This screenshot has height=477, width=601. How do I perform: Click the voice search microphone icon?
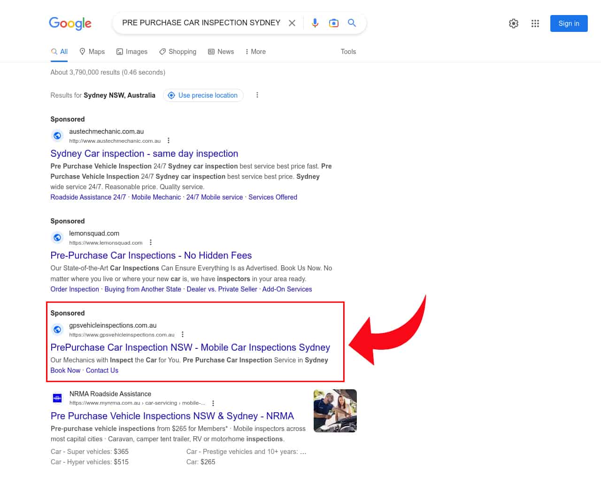tap(315, 23)
